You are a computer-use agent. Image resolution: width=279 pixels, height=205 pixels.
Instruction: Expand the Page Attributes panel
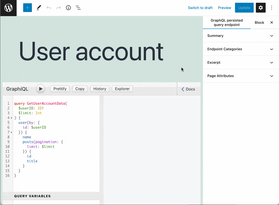point(241,76)
